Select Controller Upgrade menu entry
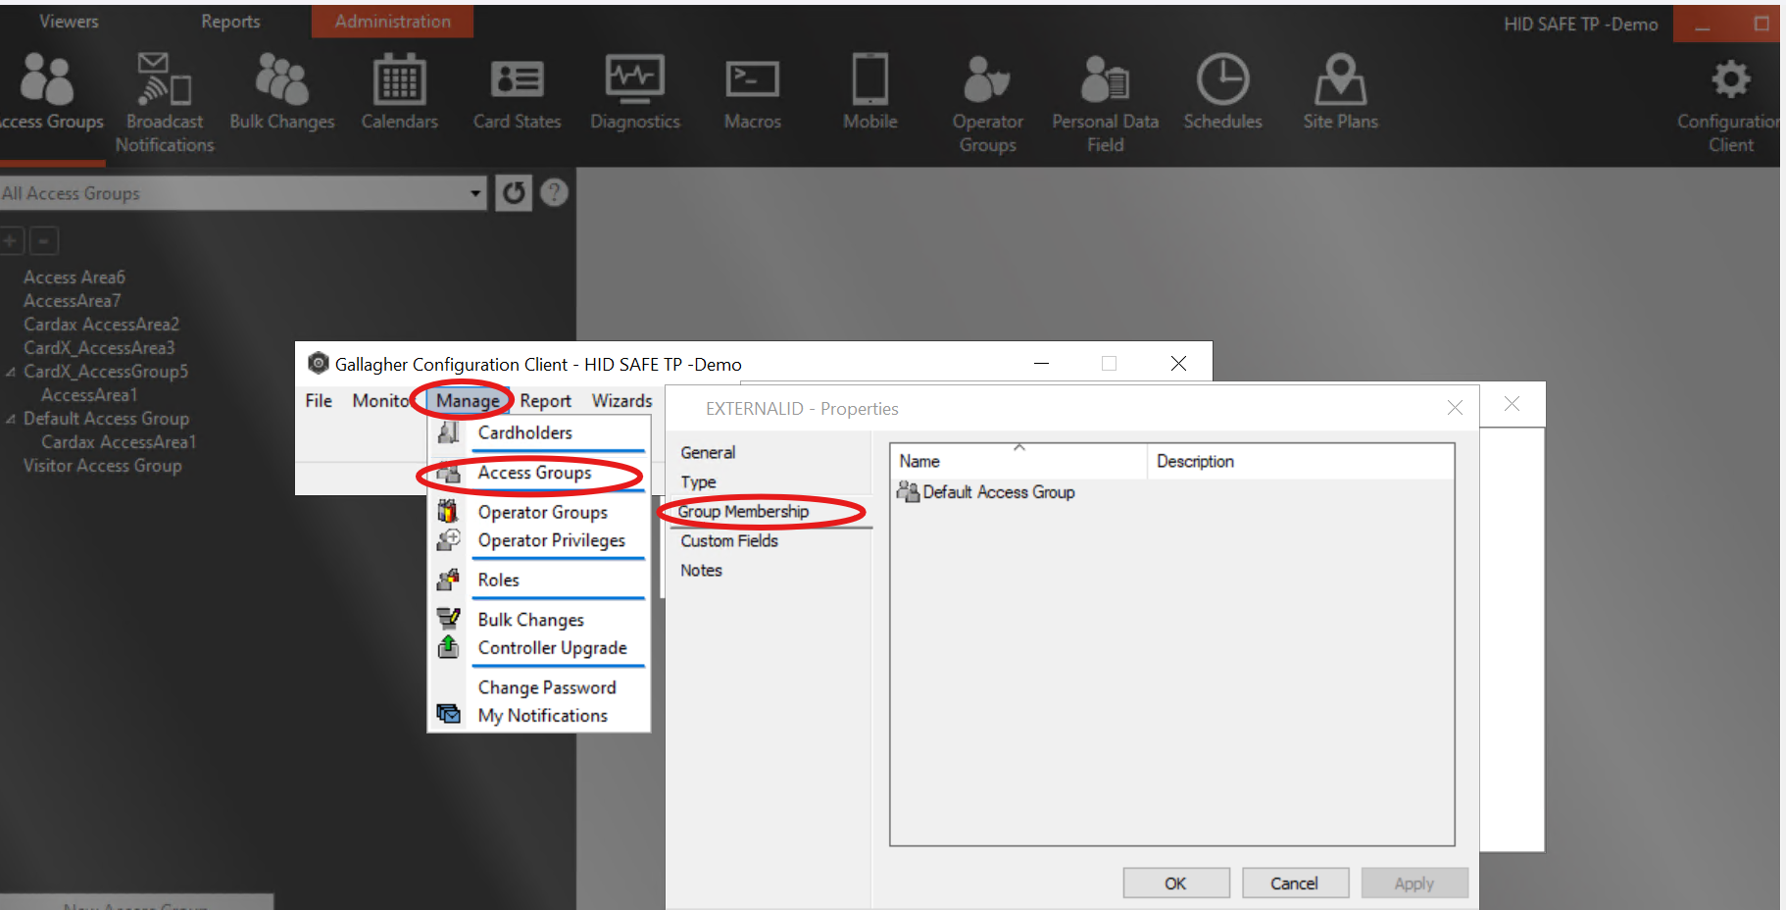 point(539,648)
